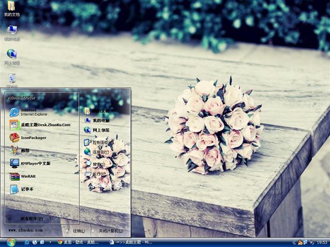Open 我的电脑 in start menu right column
This screenshot has height=247, width=330.
tap(97, 120)
